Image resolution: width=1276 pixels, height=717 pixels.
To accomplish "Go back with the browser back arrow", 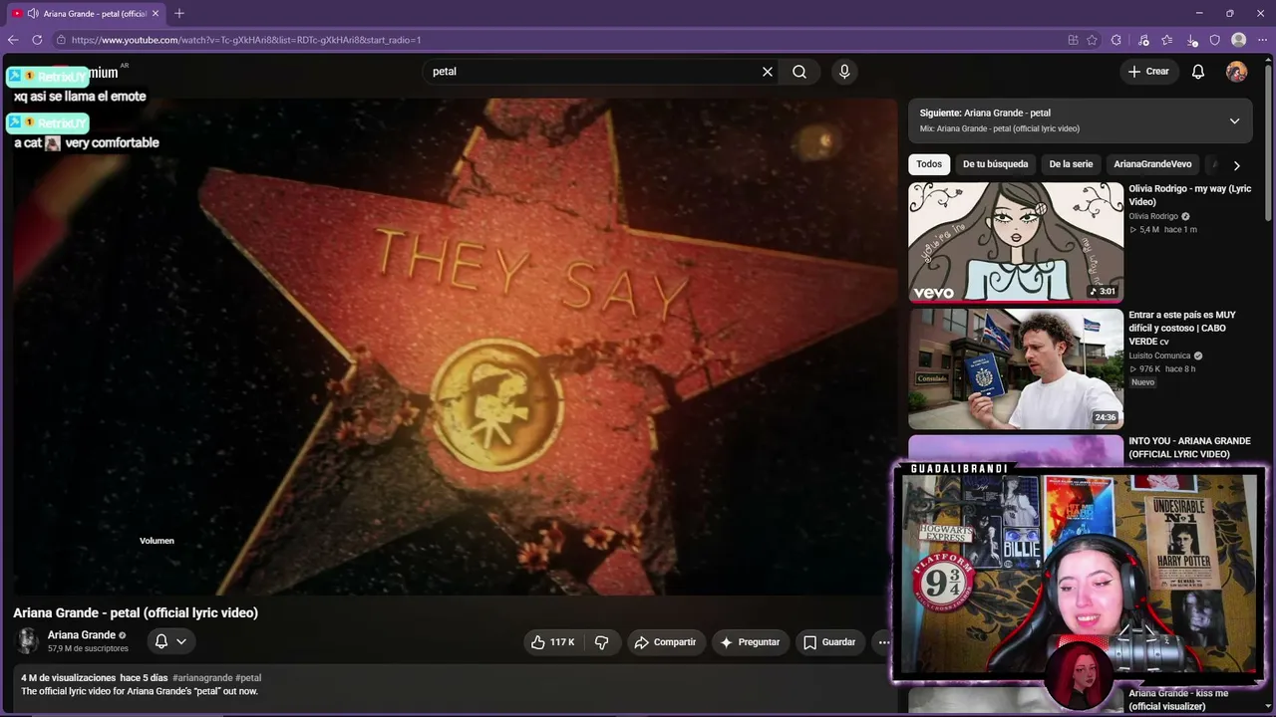I will click(x=13, y=40).
